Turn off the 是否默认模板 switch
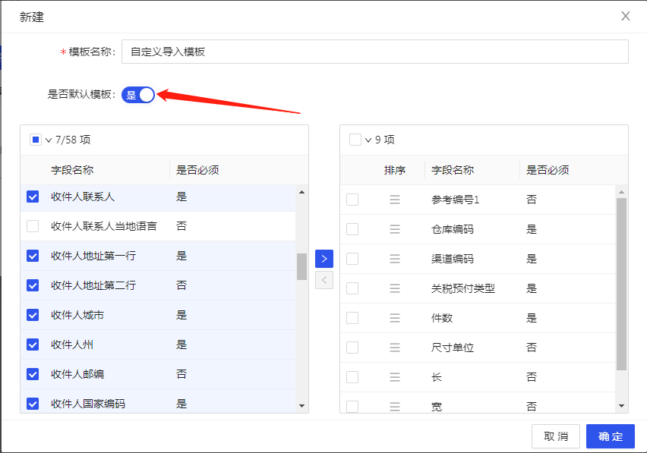The height and width of the screenshot is (453, 647). [x=137, y=95]
